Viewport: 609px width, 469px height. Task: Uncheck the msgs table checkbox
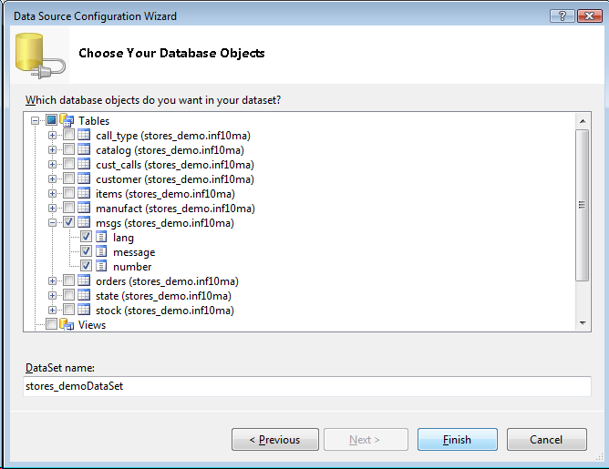[68, 223]
